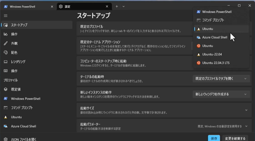The width and height of the screenshot is (255, 141).
Task: Open コマンド プロンプト profile in sidebar
Action: (x=37, y=108)
